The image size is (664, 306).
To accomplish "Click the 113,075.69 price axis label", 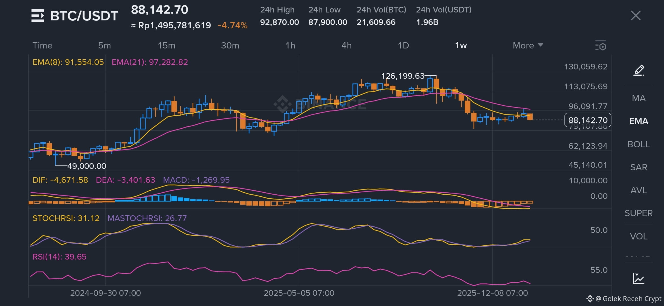I will [x=586, y=86].
